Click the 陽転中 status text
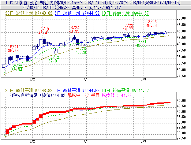This screenshot has width=191, height=145. tap(74, 95)
